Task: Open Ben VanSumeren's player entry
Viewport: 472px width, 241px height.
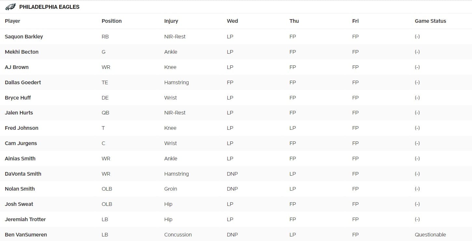Action: [x=26, y=235]
